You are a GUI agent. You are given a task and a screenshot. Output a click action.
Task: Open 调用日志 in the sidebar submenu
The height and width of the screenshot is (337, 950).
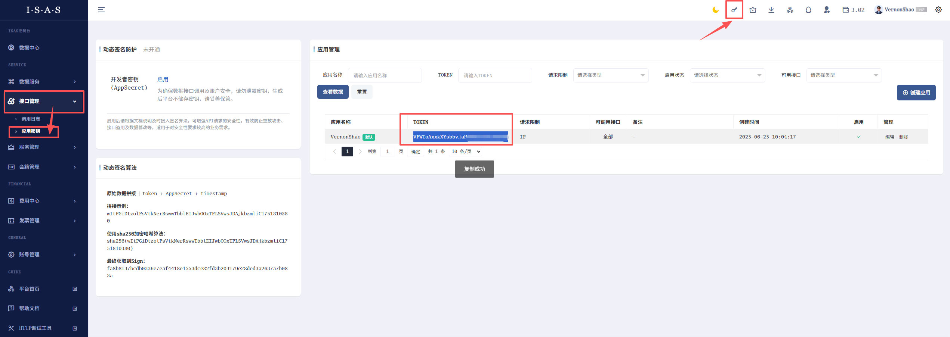pyautogui.click(x=31, y=119)
